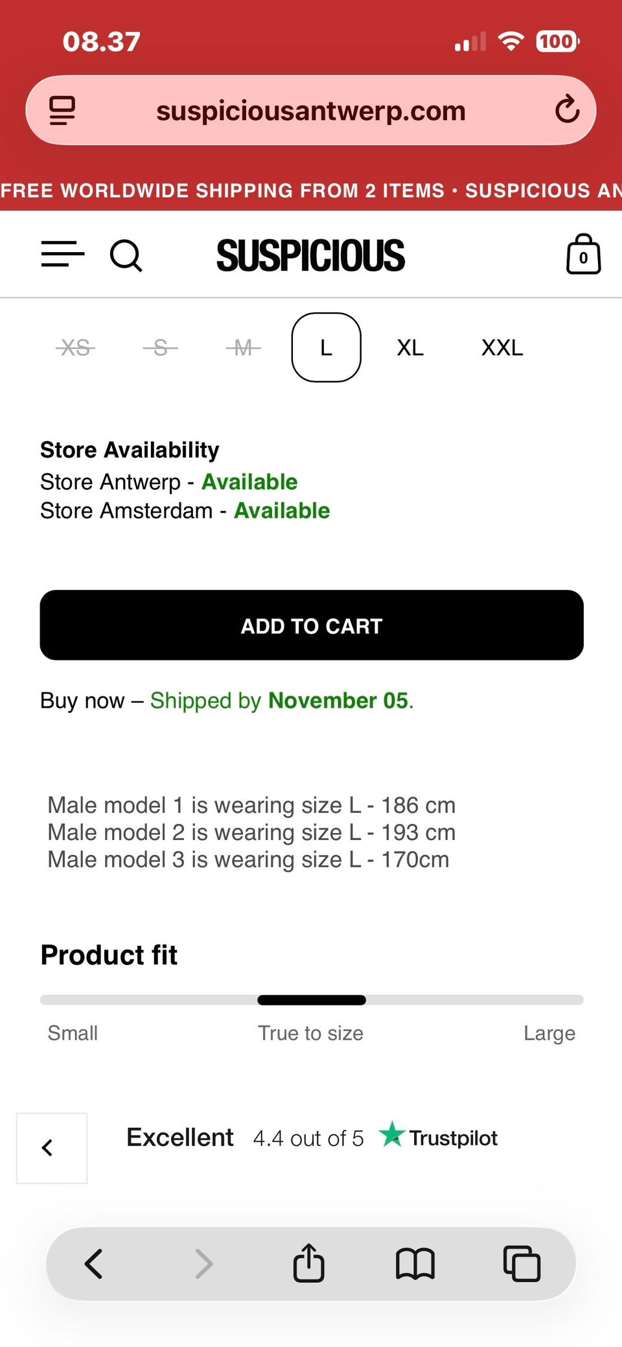The width and height of the screenshot is (622, 1347).
Task: Choose size XXL option
Action: (502, 348)
